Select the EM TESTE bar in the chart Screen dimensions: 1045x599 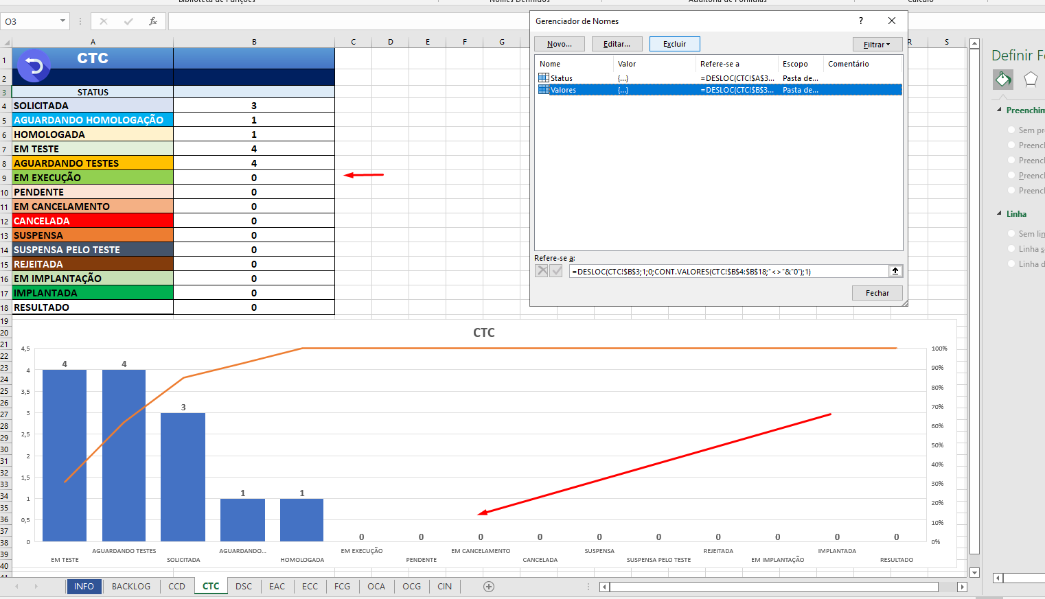coord(65,456)
